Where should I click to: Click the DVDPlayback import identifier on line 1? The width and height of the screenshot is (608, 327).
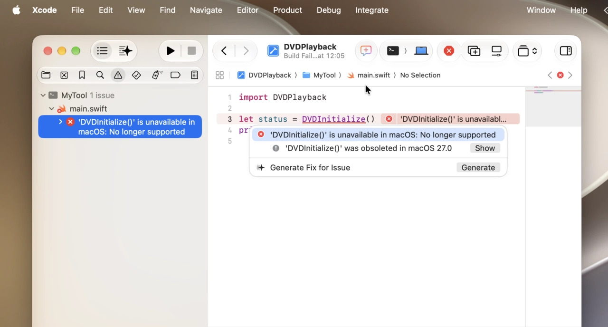coord(300,97)
